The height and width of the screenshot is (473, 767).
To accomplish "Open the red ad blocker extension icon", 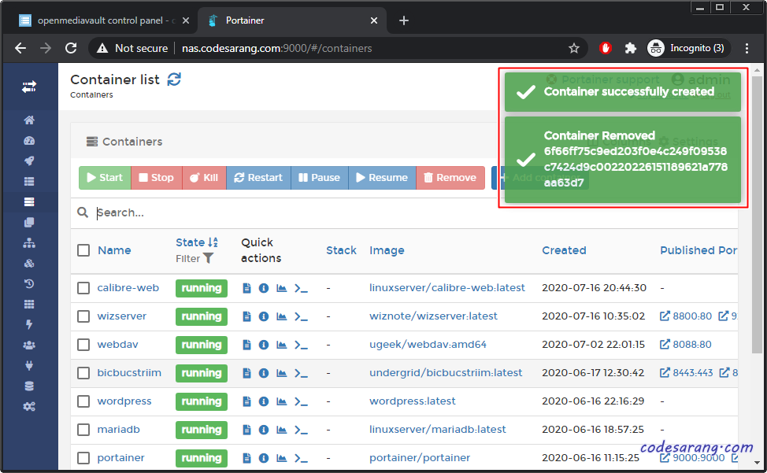I will [606, 48].
